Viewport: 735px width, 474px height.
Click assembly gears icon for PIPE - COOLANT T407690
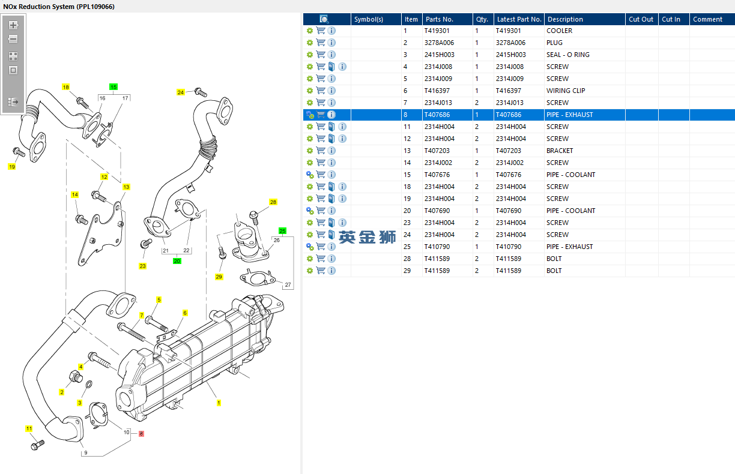pyautogui.click(x=310, y=211)
